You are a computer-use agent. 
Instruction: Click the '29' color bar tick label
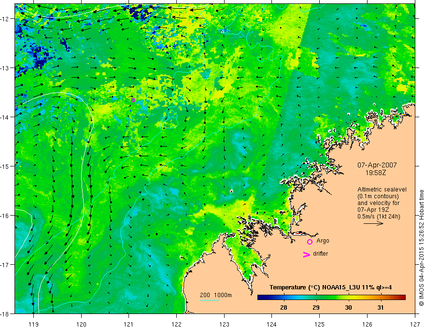coord(316,307)
